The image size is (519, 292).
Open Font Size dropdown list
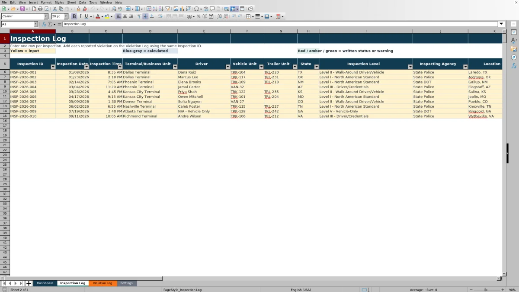pyautogui.click(x=66, y=16)
